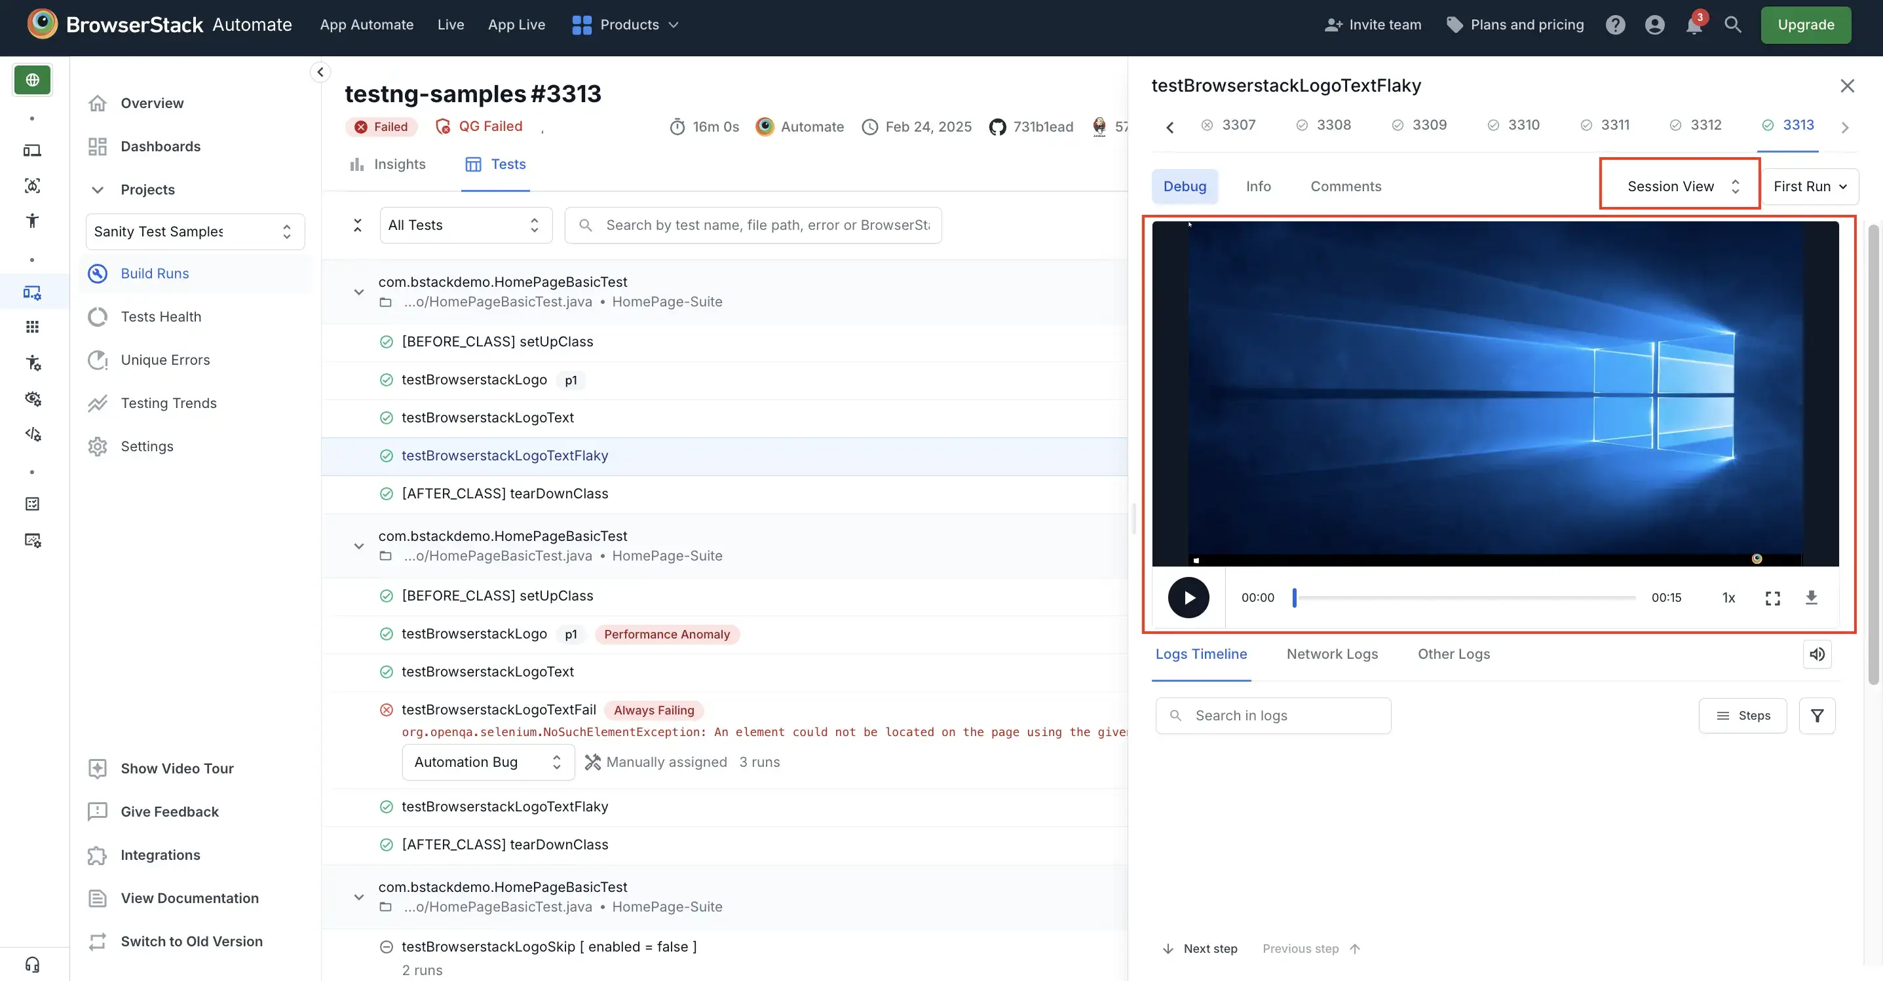
Task: Switch to the Network Logs tab
Action: (x=1332, y=654)
